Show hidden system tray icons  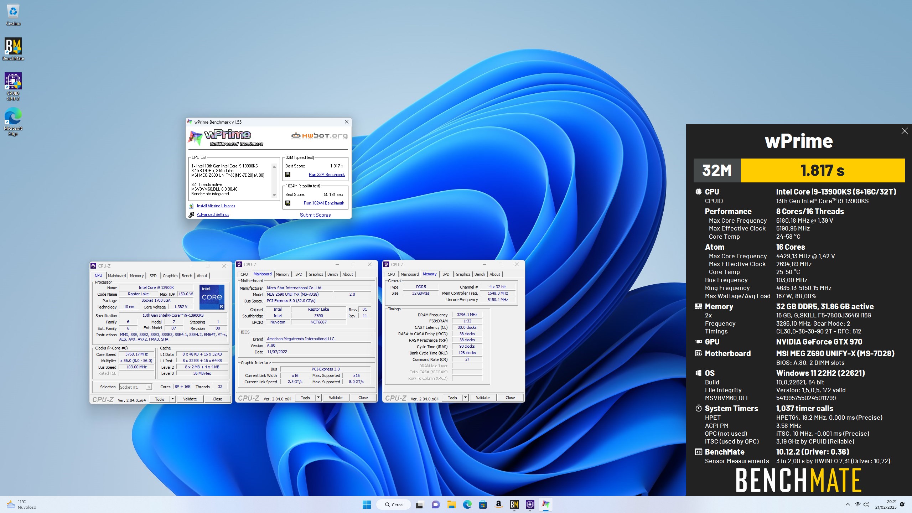click(x=848, y=504)
